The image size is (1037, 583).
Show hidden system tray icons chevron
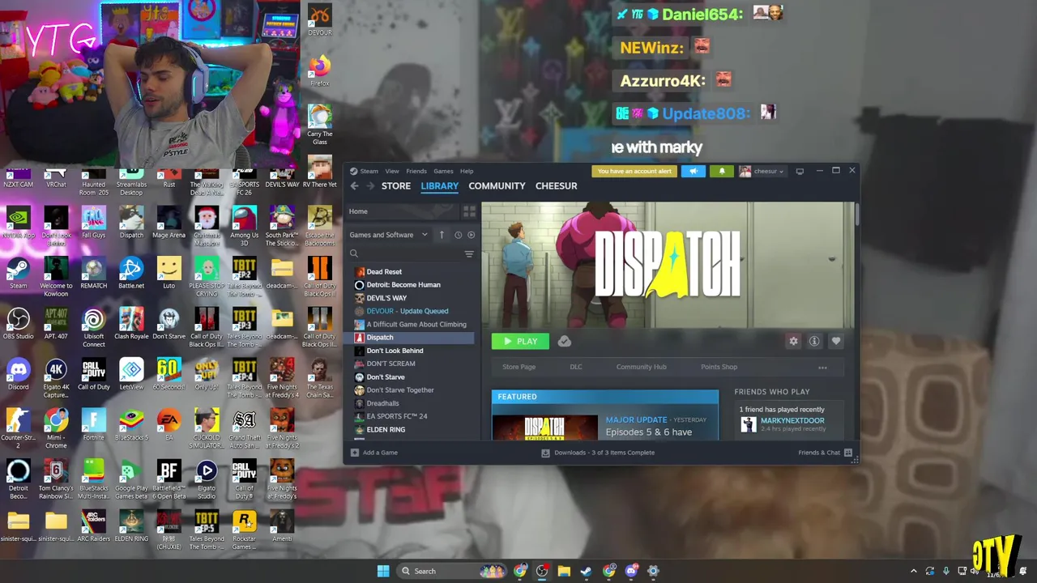coord(914,572)
